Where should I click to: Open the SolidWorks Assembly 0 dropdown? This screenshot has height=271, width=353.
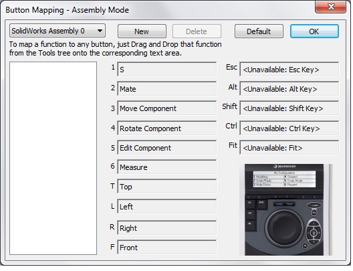tap(57, 31)
